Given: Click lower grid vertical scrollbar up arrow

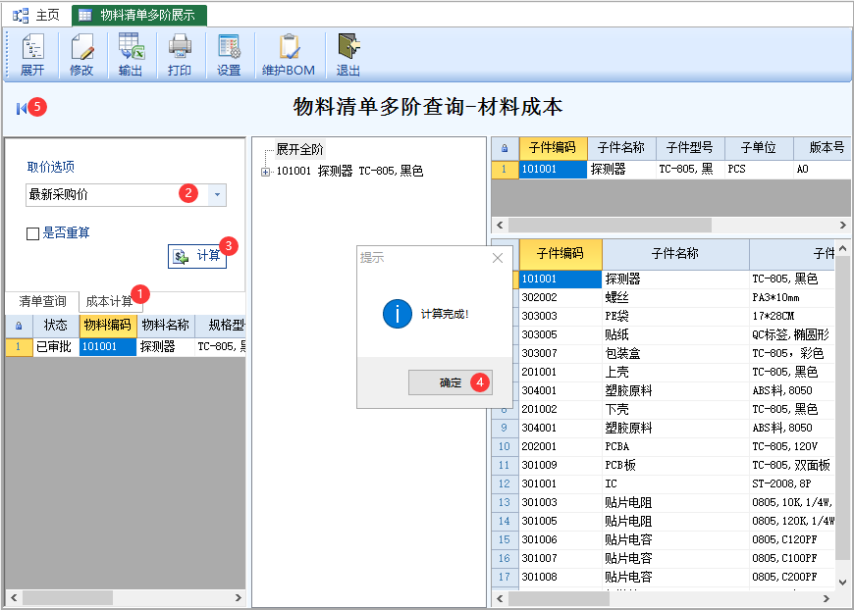Looking at the screenshot, I should click(x=843, y=247).
